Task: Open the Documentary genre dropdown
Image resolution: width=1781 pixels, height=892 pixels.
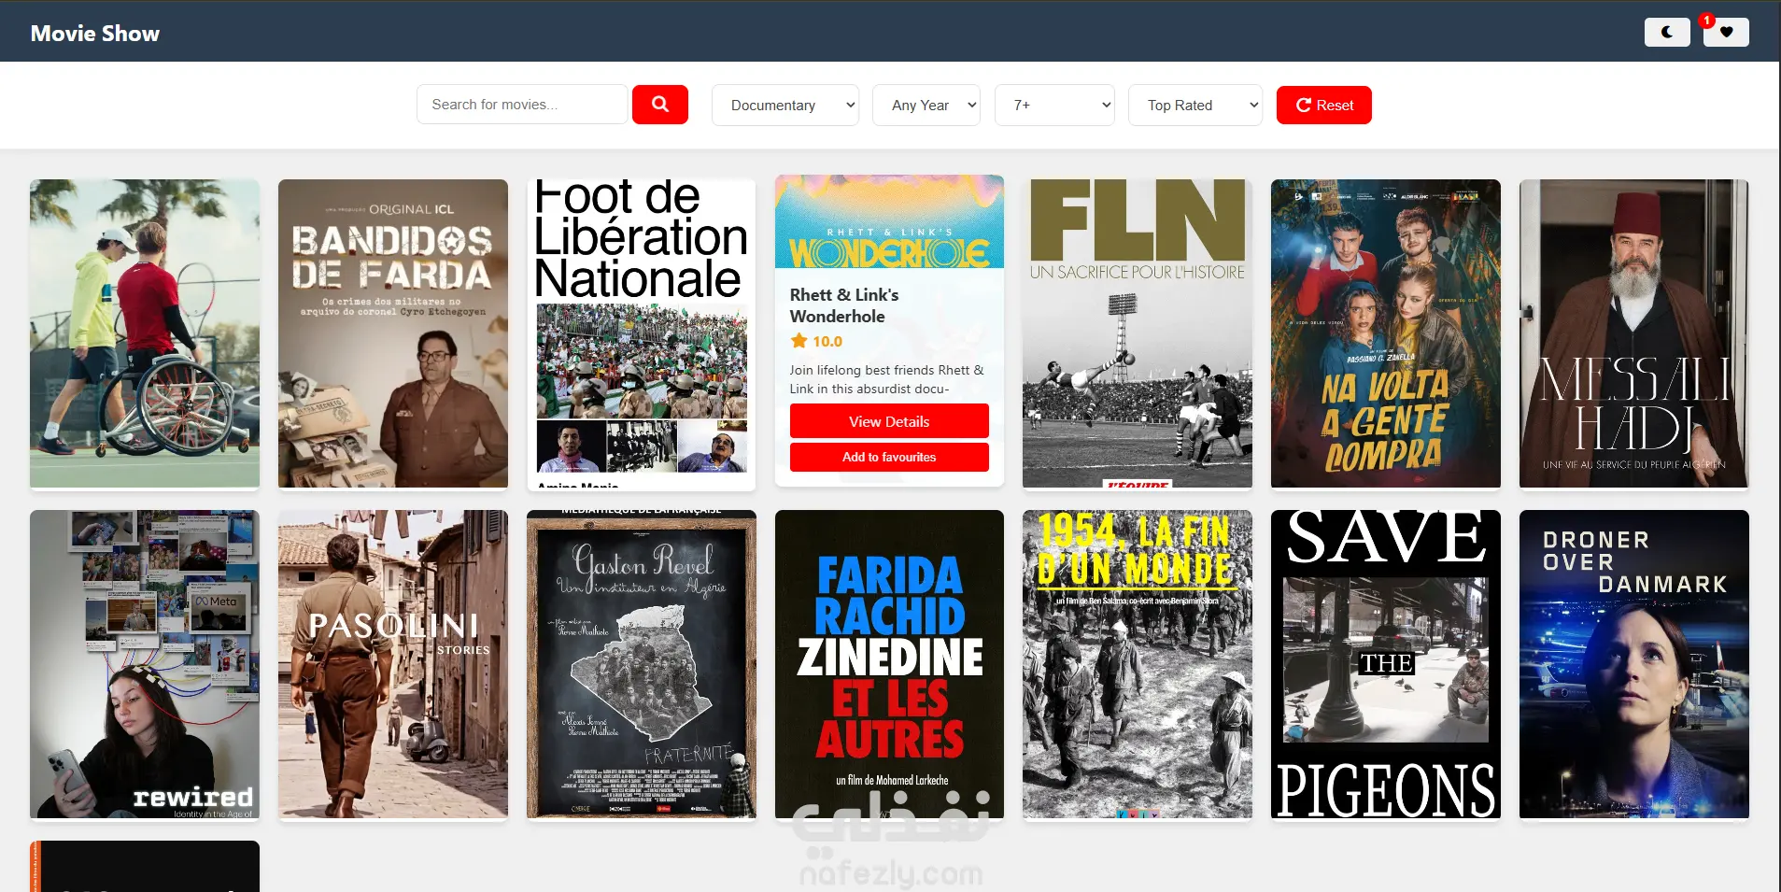Action: click(x=785, y=105)
